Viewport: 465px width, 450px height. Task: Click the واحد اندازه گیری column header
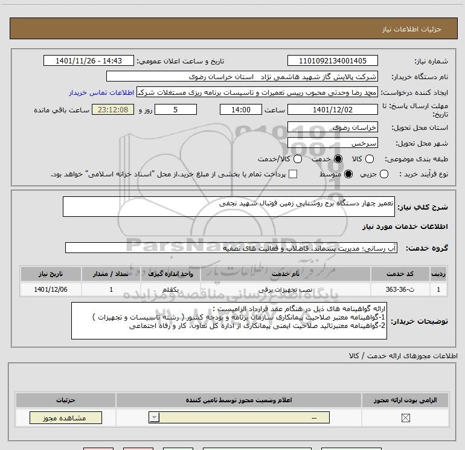click(170, 274)
